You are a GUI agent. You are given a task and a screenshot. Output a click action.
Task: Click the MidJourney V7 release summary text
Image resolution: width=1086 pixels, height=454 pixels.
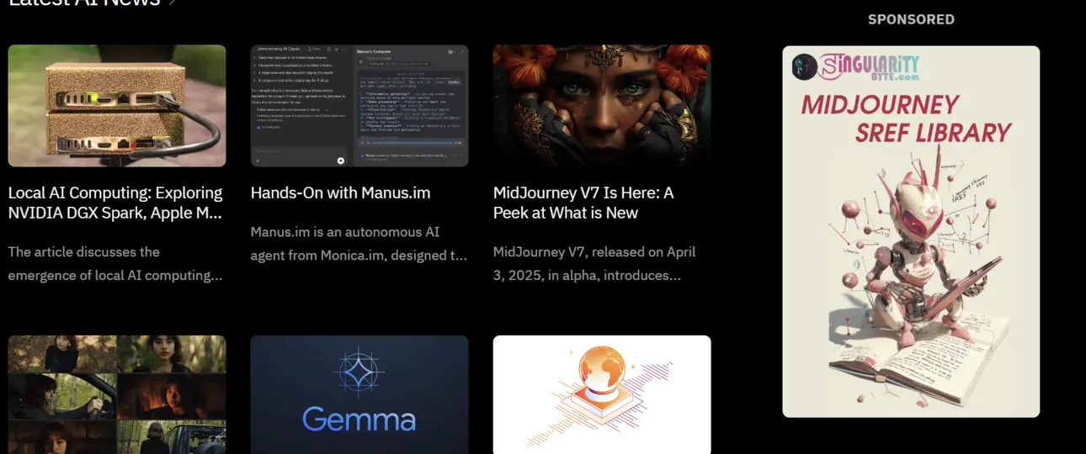594,263
